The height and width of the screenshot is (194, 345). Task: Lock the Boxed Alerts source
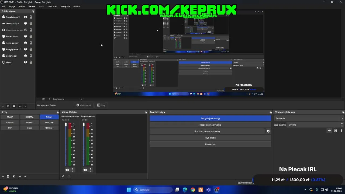coord(31,36)
